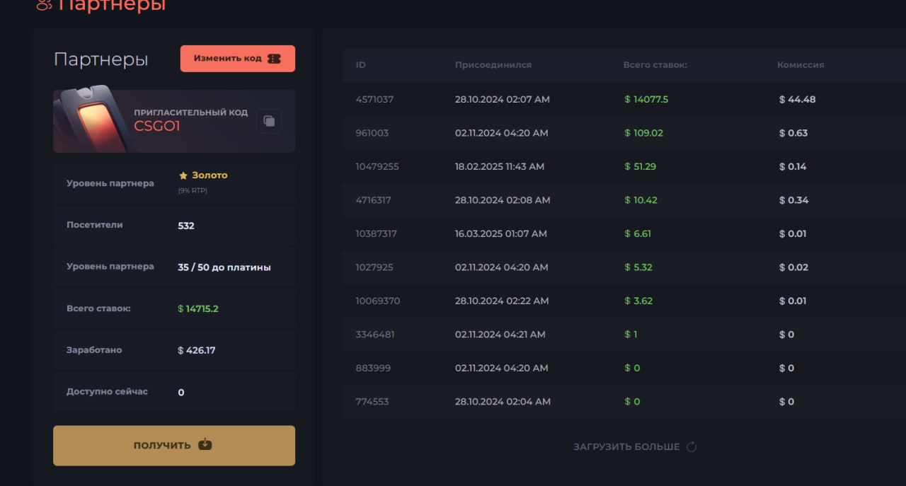This screenshot has width=906, height=486.
Task: Click the invite code text CSGO1
Action: point(157,127)
